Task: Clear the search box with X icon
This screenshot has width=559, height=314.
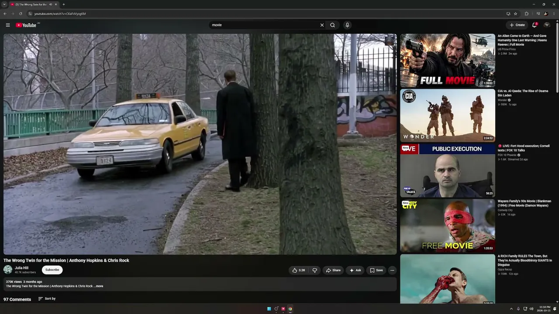Action: coord(322,25)
